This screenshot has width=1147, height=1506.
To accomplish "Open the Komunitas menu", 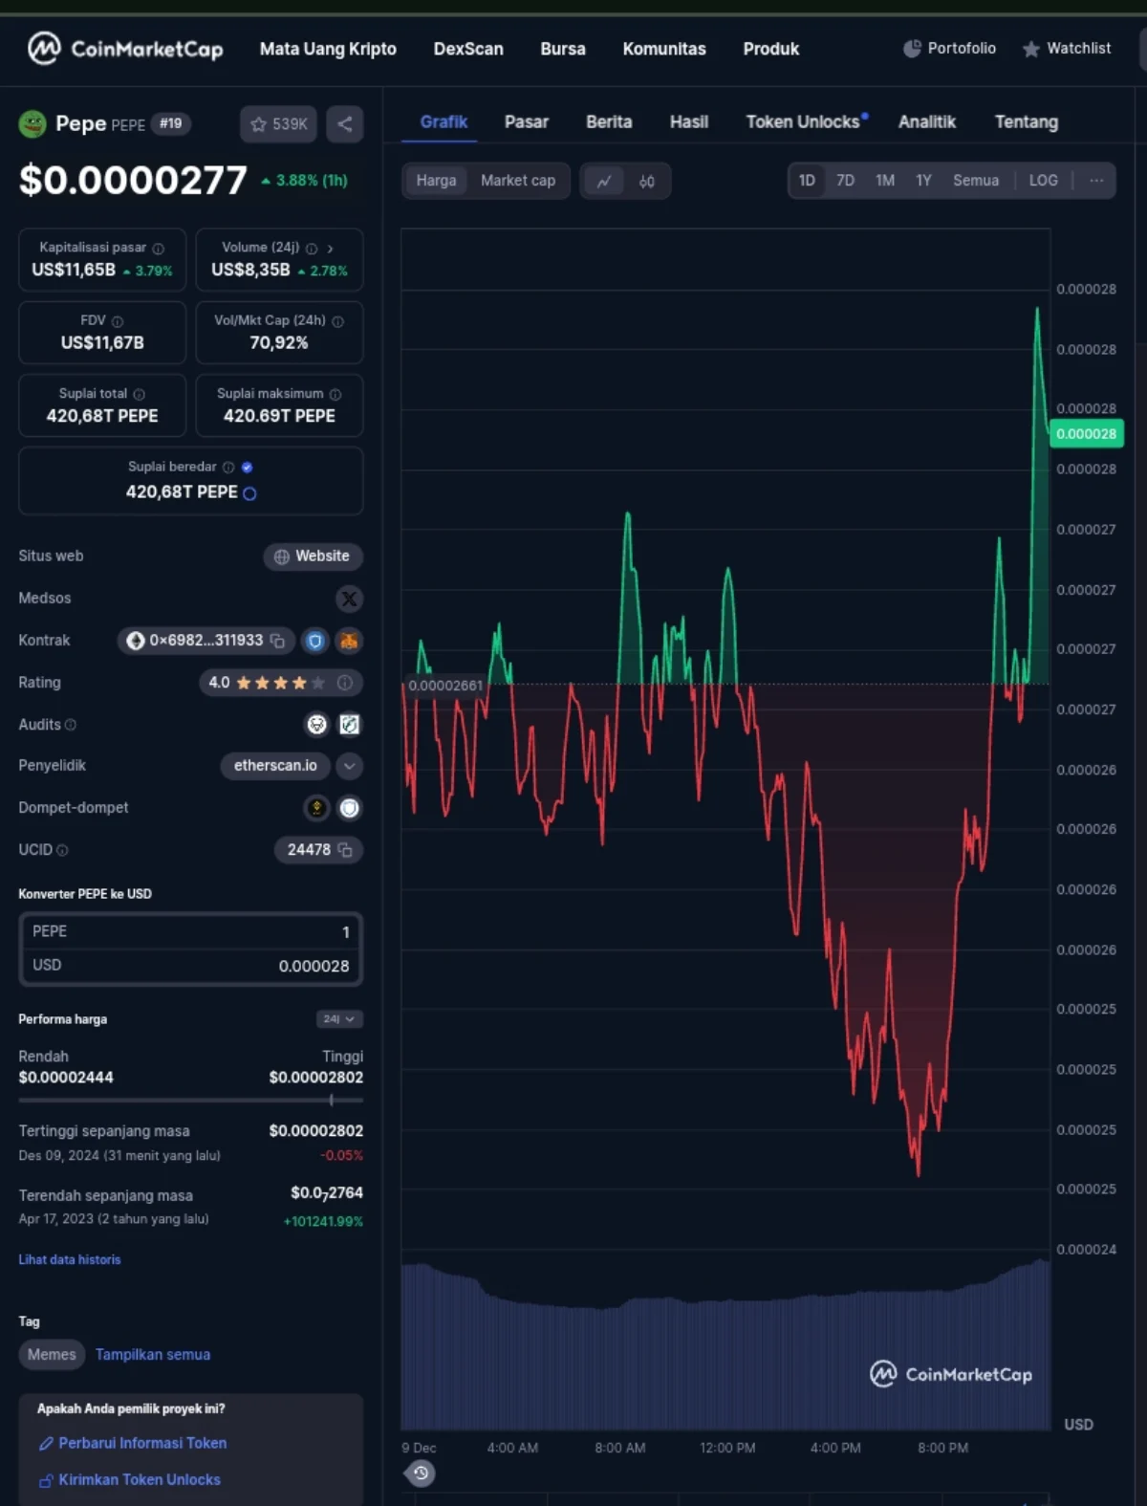I will pos(664,49).
